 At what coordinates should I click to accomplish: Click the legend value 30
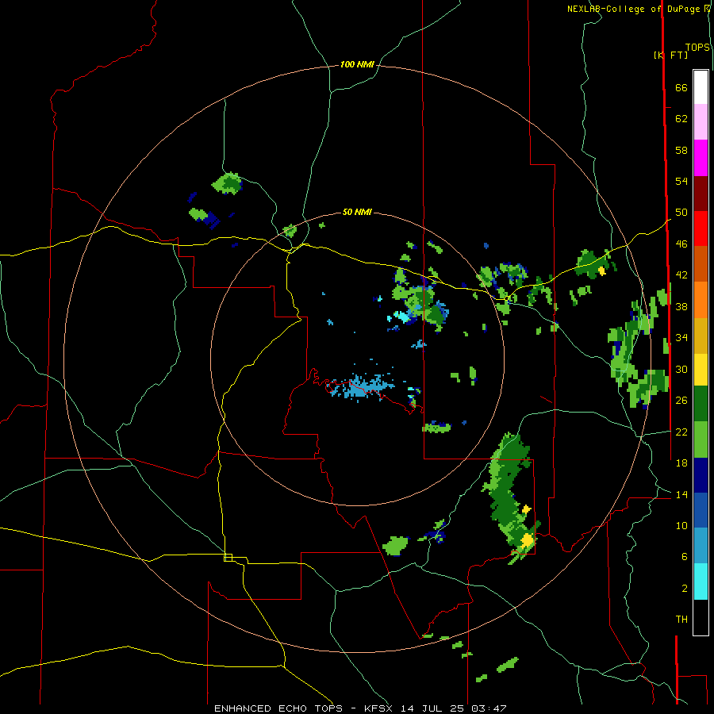coord(681,369)
